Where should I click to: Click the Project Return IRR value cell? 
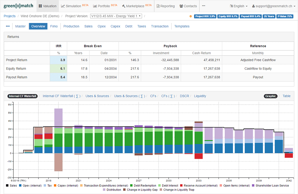point(58,60)
